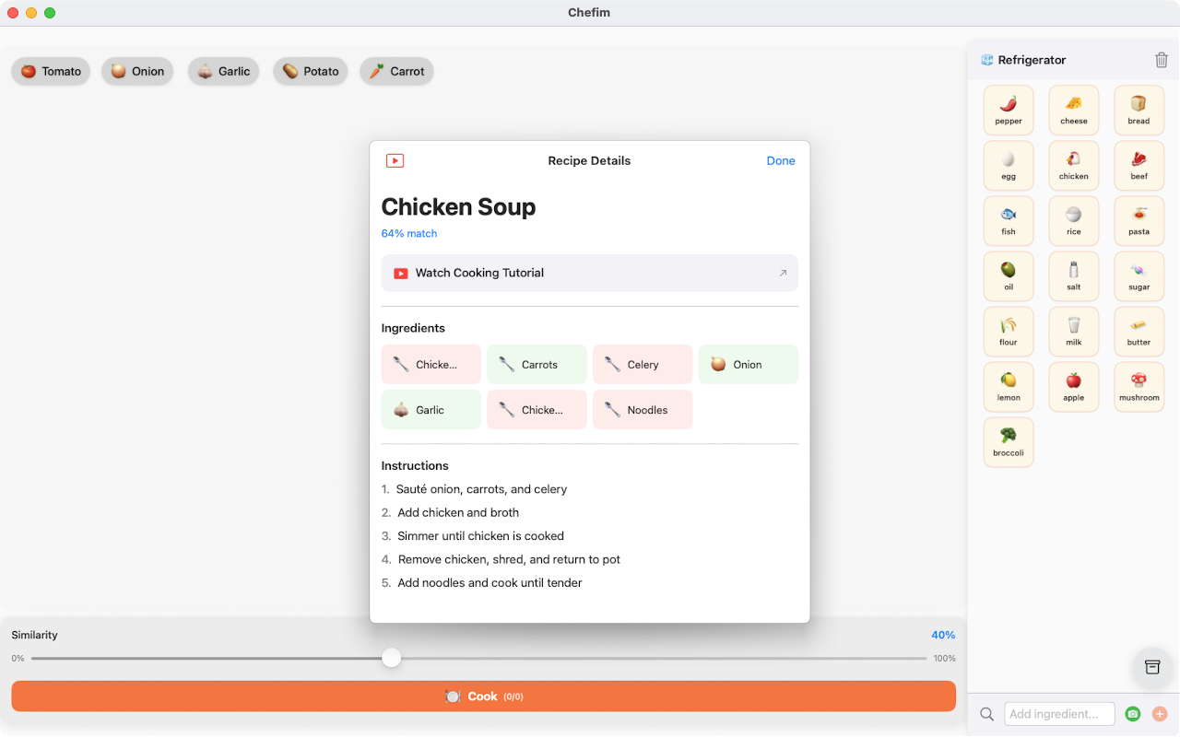Click the Similarity slider handle
Viewport: 1180px width, 737px height.
[392, 658]
